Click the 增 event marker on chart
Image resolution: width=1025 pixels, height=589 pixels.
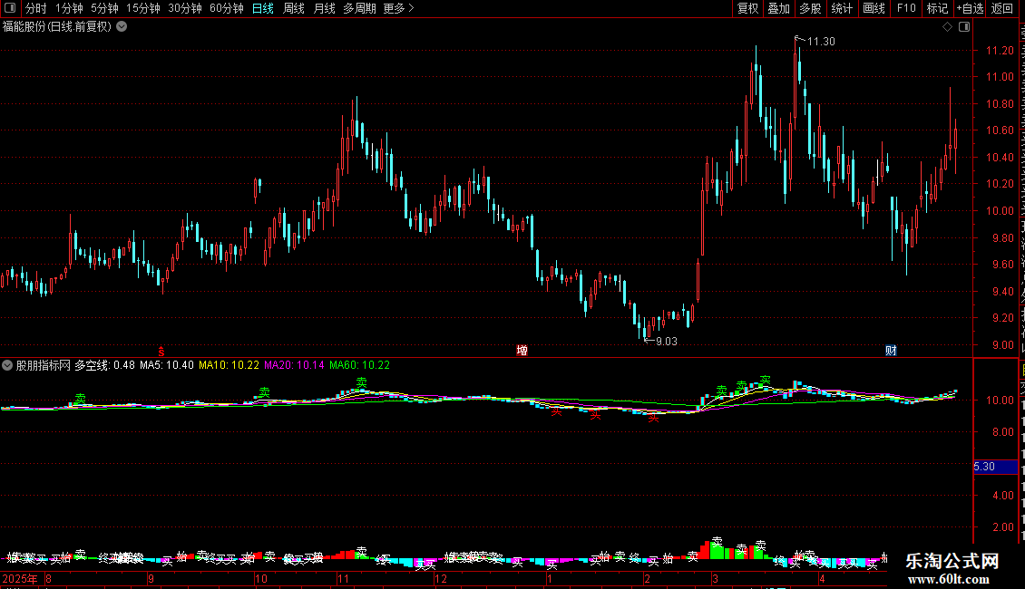click(x=522, y=351)
